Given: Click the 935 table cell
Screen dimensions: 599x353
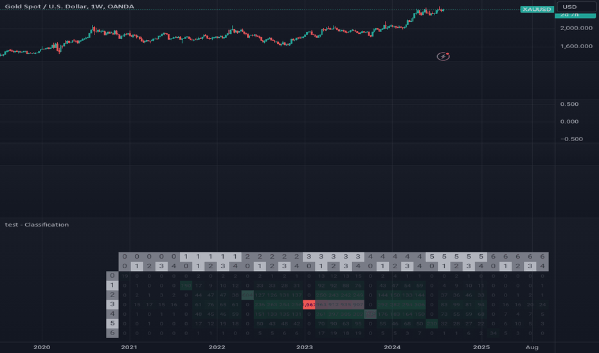Looking at the screenshot, I should coord(346,304).
